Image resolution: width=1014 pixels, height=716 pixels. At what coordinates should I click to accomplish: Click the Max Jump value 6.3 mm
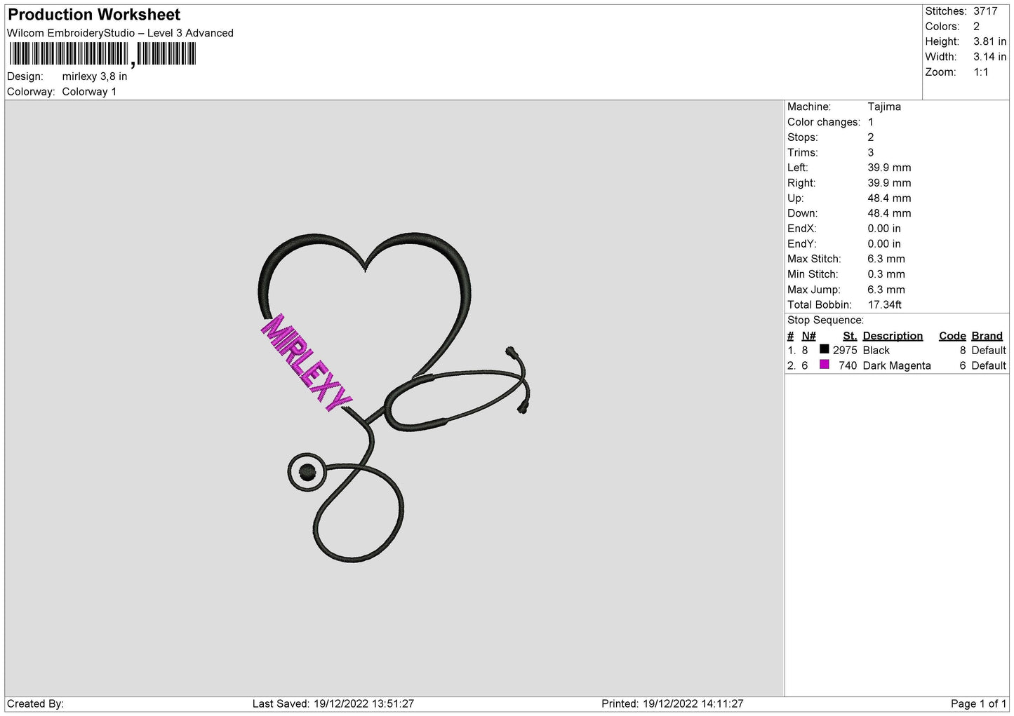click(886, 290)
